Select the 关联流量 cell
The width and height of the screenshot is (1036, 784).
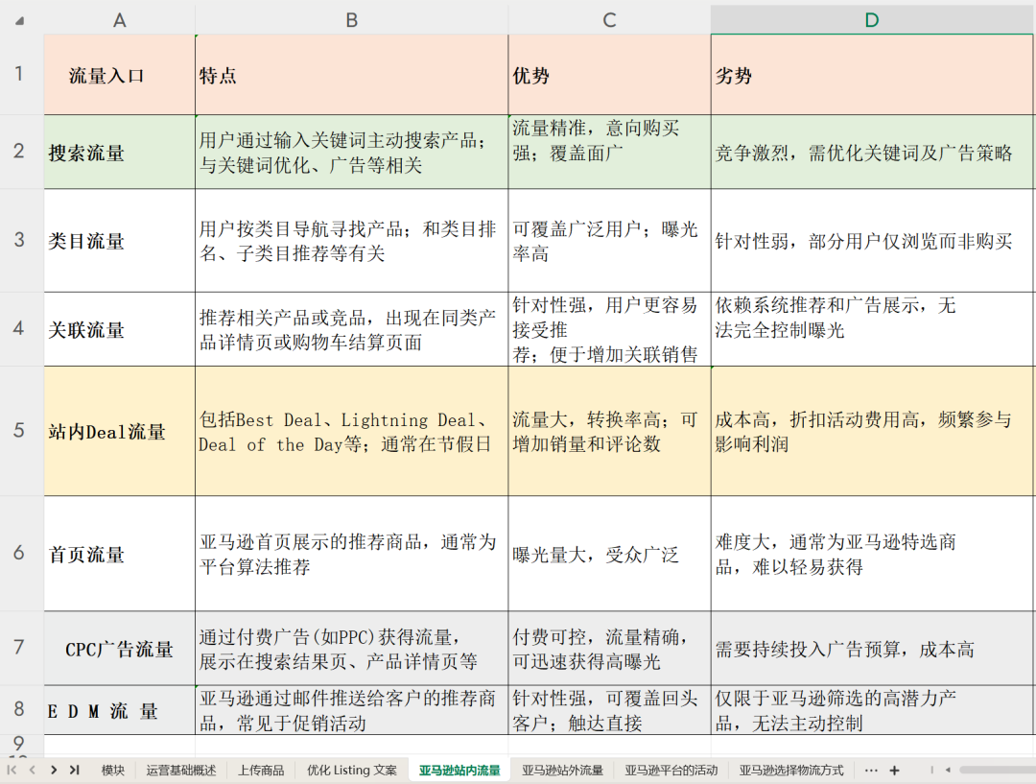point(120,329)
